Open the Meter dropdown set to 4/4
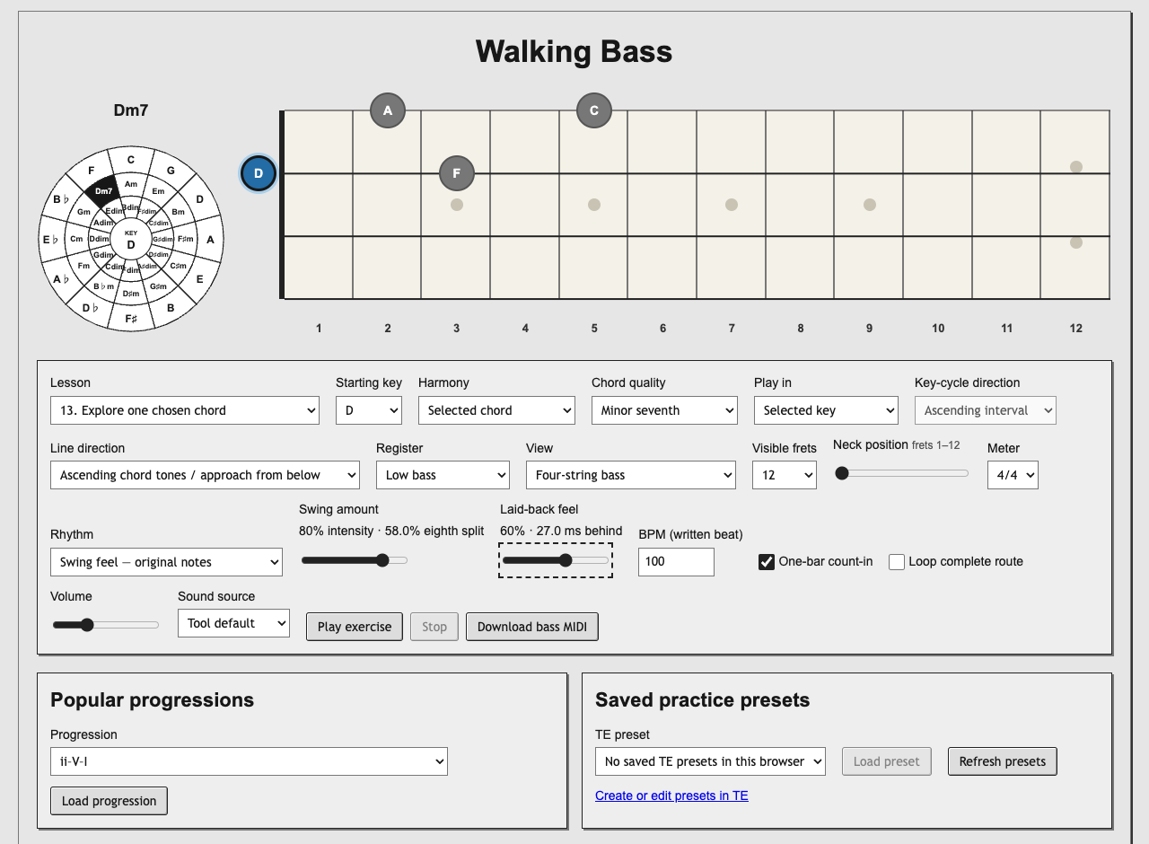Viewport: 1149px width, 844px height. tap(1013, 475)
